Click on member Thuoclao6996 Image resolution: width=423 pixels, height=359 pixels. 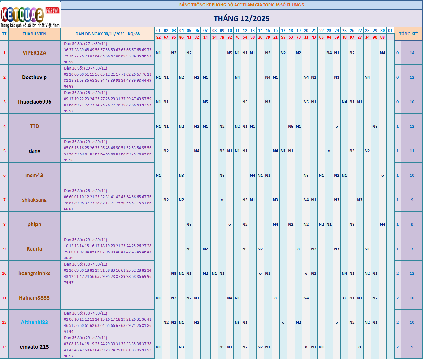(x=34, y=102)
